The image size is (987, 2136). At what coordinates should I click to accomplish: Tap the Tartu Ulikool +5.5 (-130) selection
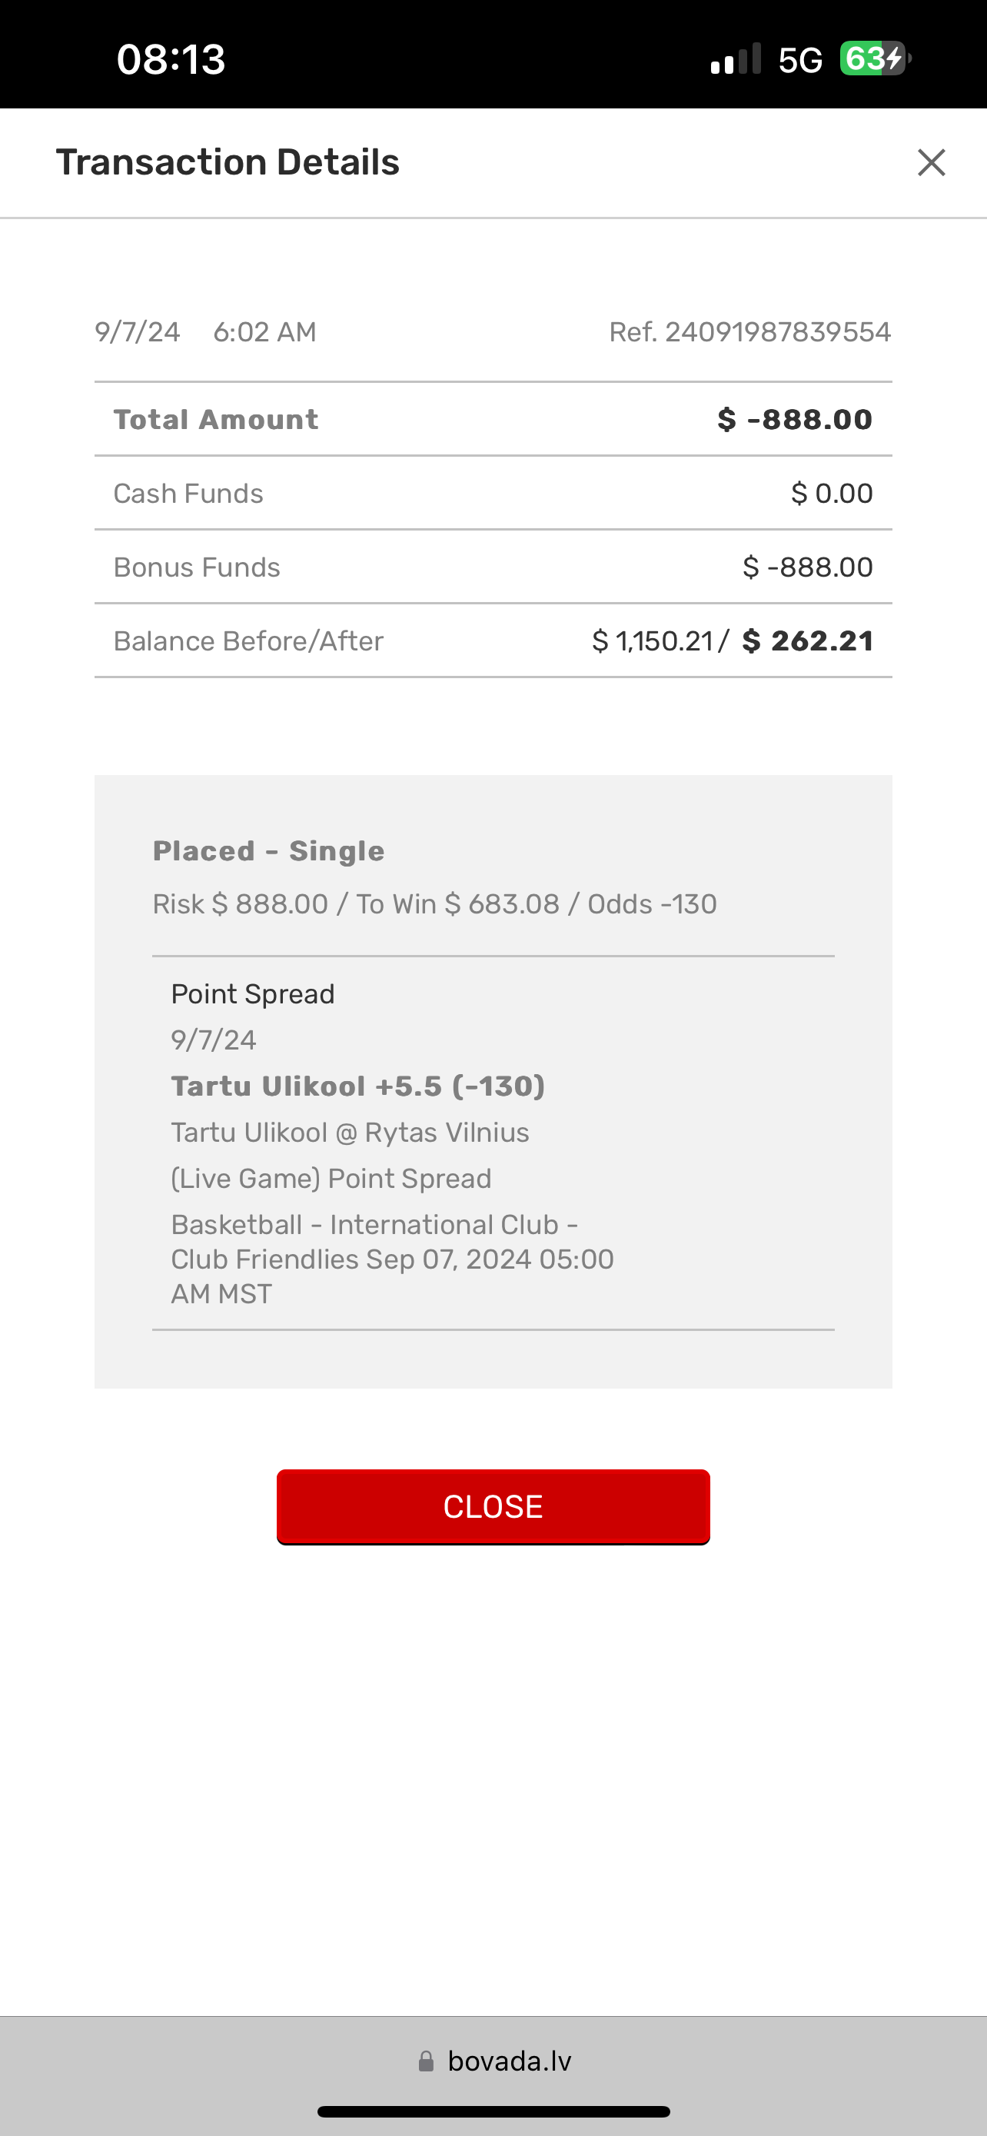pos(357,1086)
